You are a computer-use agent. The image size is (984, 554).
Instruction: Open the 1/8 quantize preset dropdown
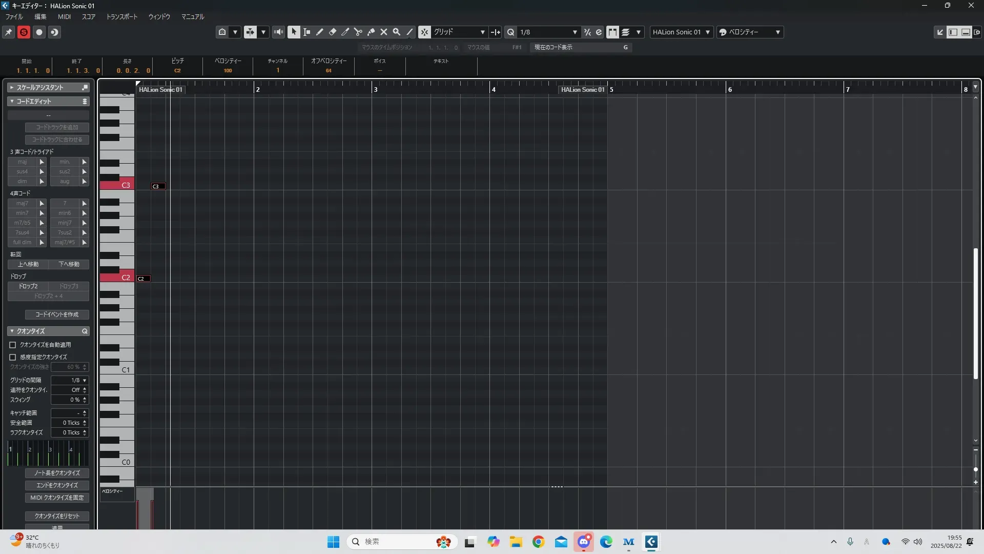point(548,32)
